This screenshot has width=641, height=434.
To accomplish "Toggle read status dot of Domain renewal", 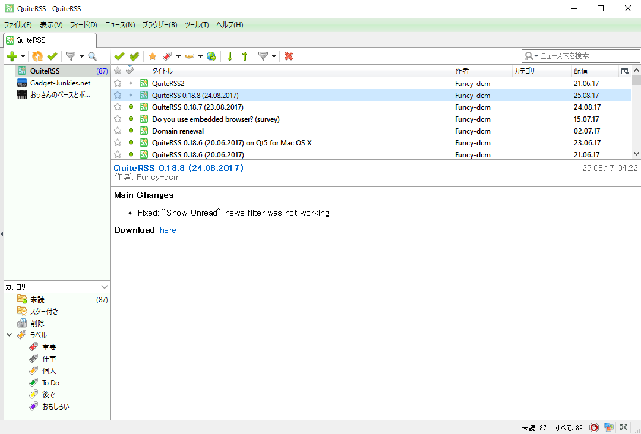I will [x=131, y=131].
